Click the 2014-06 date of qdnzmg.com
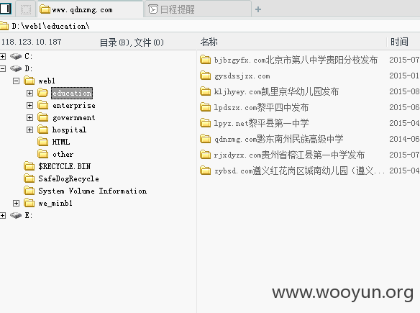The image size is (420, 313). [x=404, y=139]
